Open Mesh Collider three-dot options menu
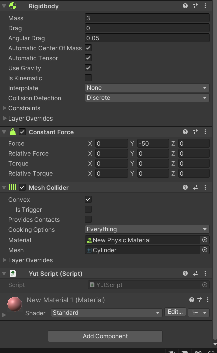Viewport: 217px width, 353px height. point(205,187)
